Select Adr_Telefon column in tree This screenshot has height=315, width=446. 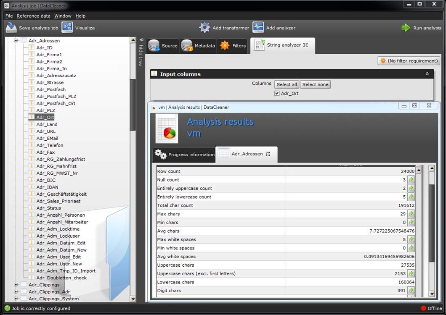point(50,145)
